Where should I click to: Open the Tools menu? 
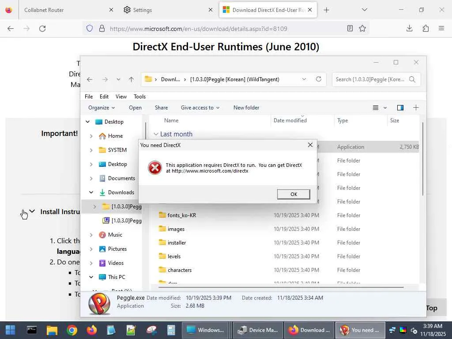pos(140,97)
